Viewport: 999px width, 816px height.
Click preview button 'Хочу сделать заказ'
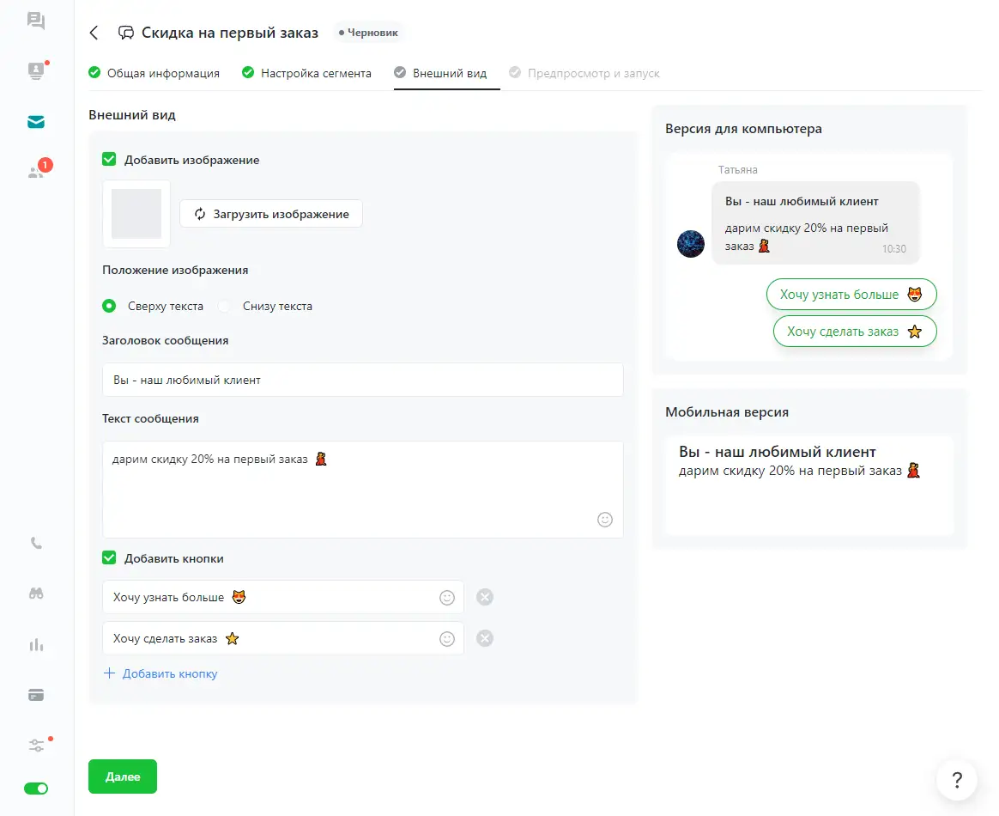854,332
